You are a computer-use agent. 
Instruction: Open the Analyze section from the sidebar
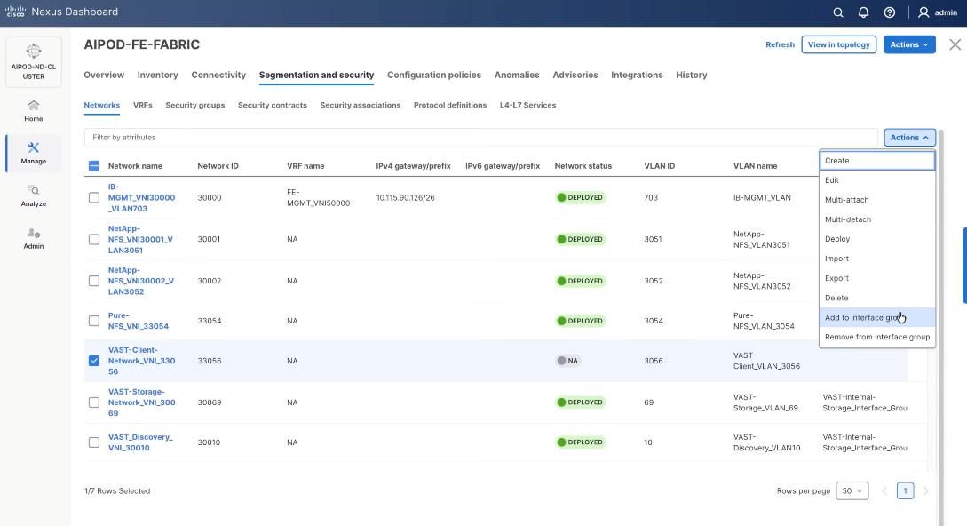click(33, 195)
